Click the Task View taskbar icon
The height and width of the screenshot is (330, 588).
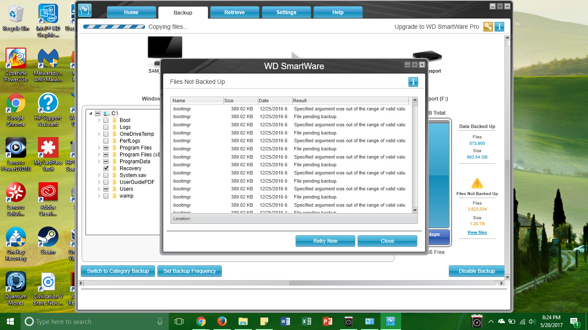click(179, 321)
